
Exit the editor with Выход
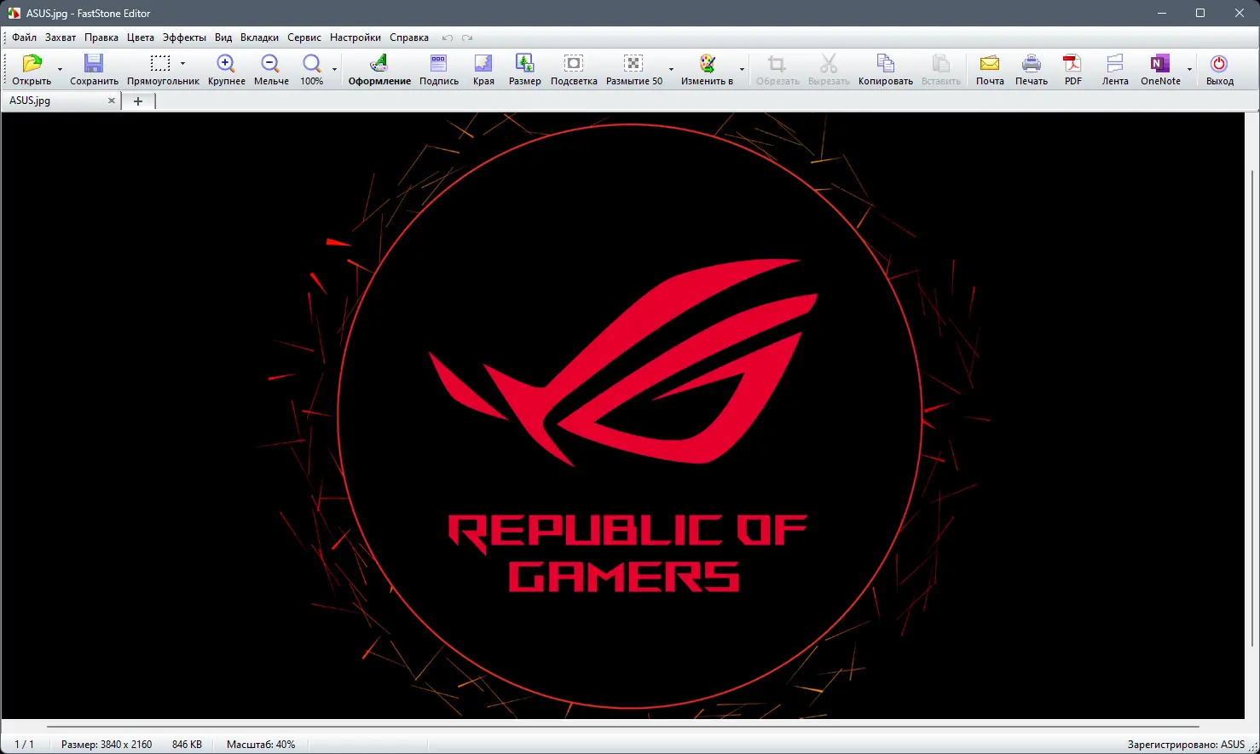point(1219,69)
